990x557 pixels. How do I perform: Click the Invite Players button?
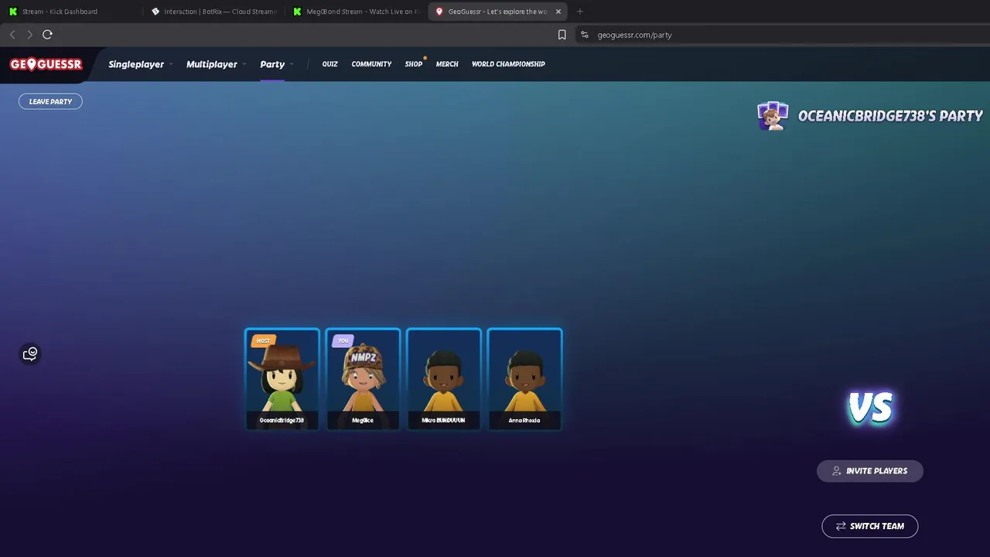pos(869,470)
